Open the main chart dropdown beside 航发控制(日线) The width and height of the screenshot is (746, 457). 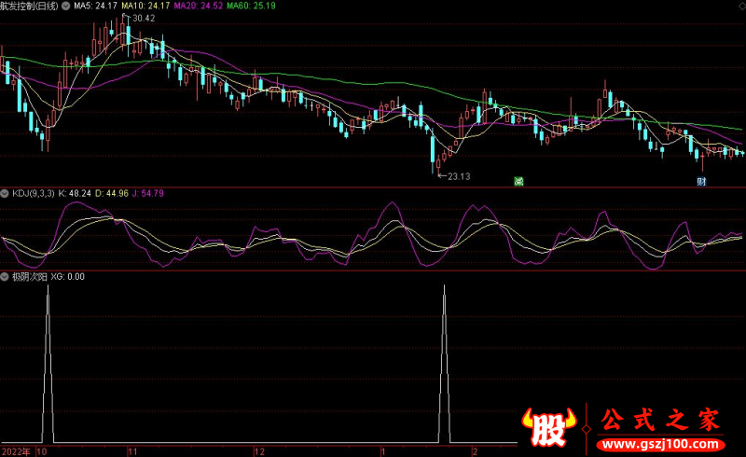77,7
